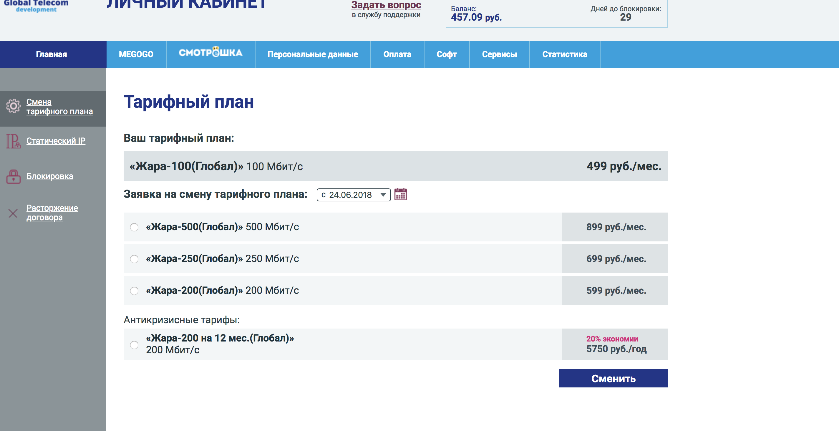Click the 20% экономии label
This screenshot has height=431, width=839.
click(612, 339)
